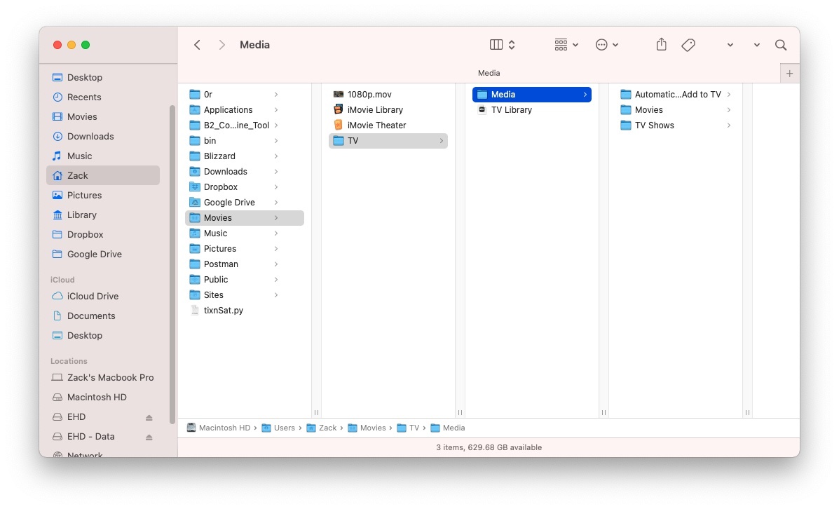Go forward using the right arrow button

click(x=222, y=45)
